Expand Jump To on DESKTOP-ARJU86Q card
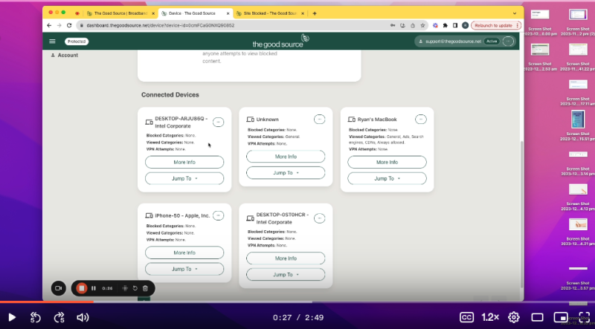 (184, 178)
